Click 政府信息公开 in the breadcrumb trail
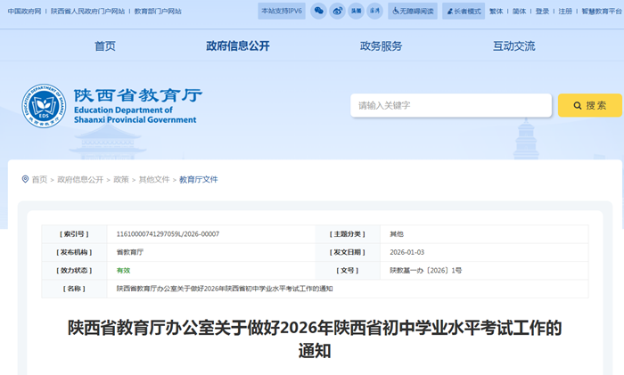This screenshot has width=624, height=375. pyautogui.click(x=80, y=179)
